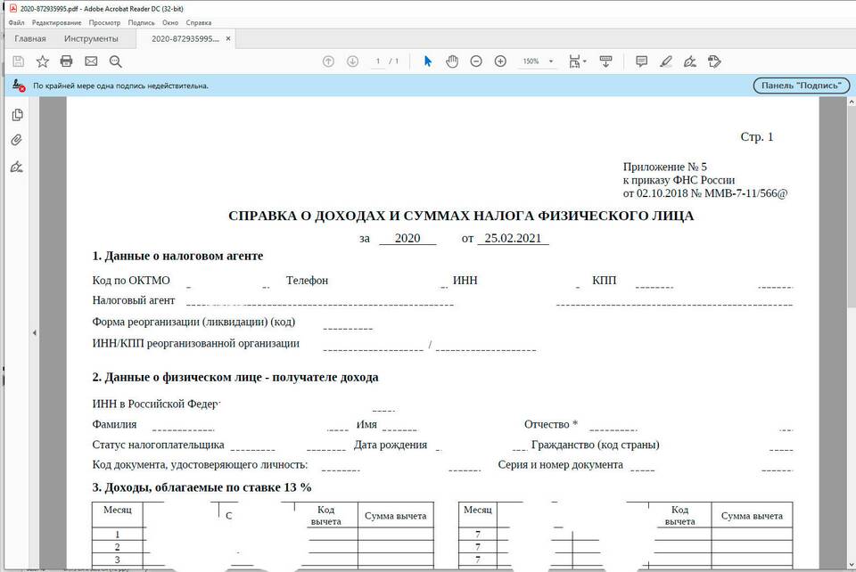The image size is (856, 572).
Task: Open the Редактирование menu
Action: coord(56,22)
